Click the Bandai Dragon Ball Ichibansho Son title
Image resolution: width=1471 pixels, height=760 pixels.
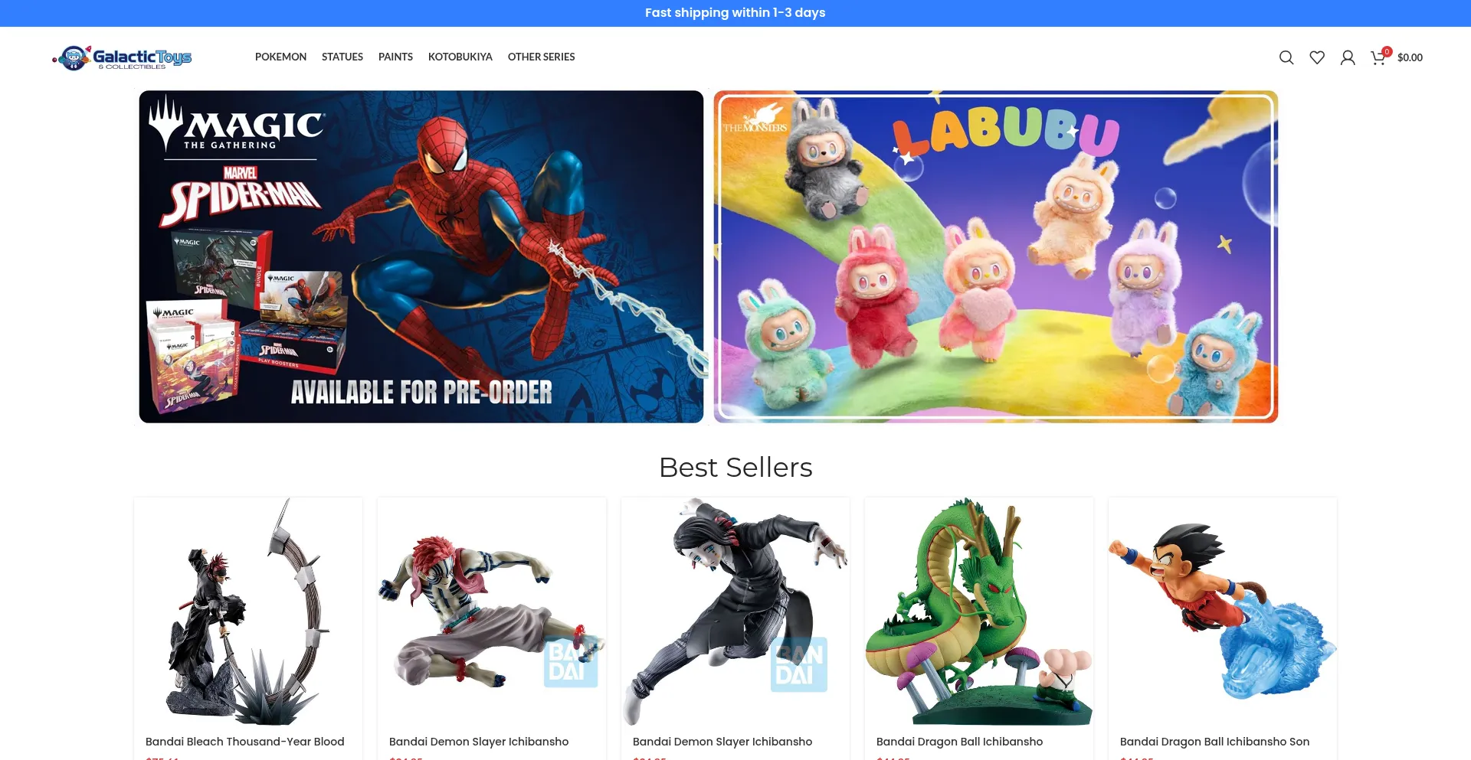(x=1214, y=742)
